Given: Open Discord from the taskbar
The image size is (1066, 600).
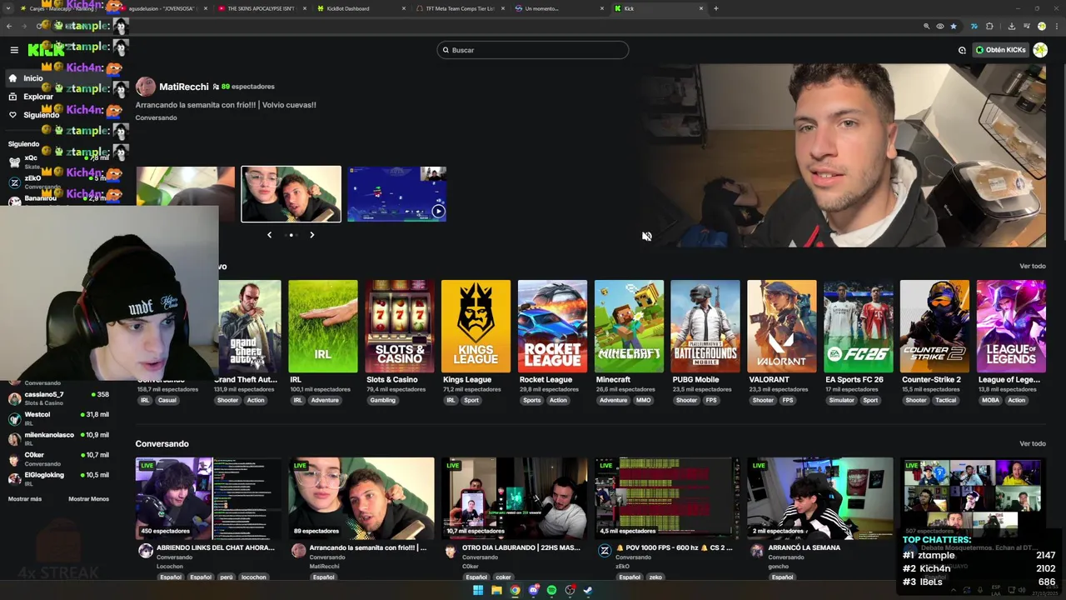Looking at the screenshot, I should [x=533, y=590].
